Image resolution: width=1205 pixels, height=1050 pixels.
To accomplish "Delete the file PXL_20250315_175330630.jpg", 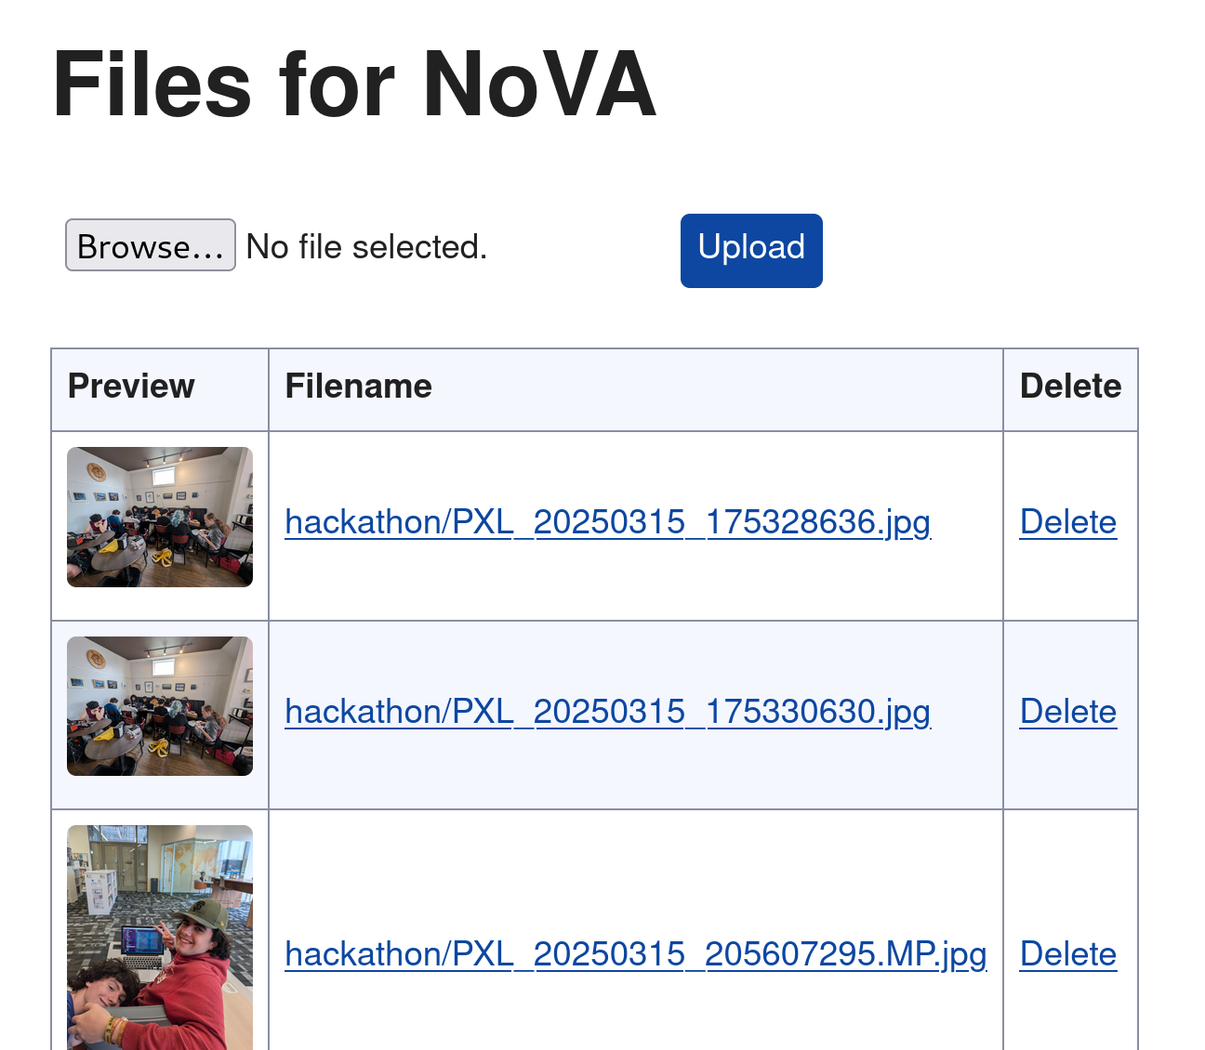I will coord(1067,712).
